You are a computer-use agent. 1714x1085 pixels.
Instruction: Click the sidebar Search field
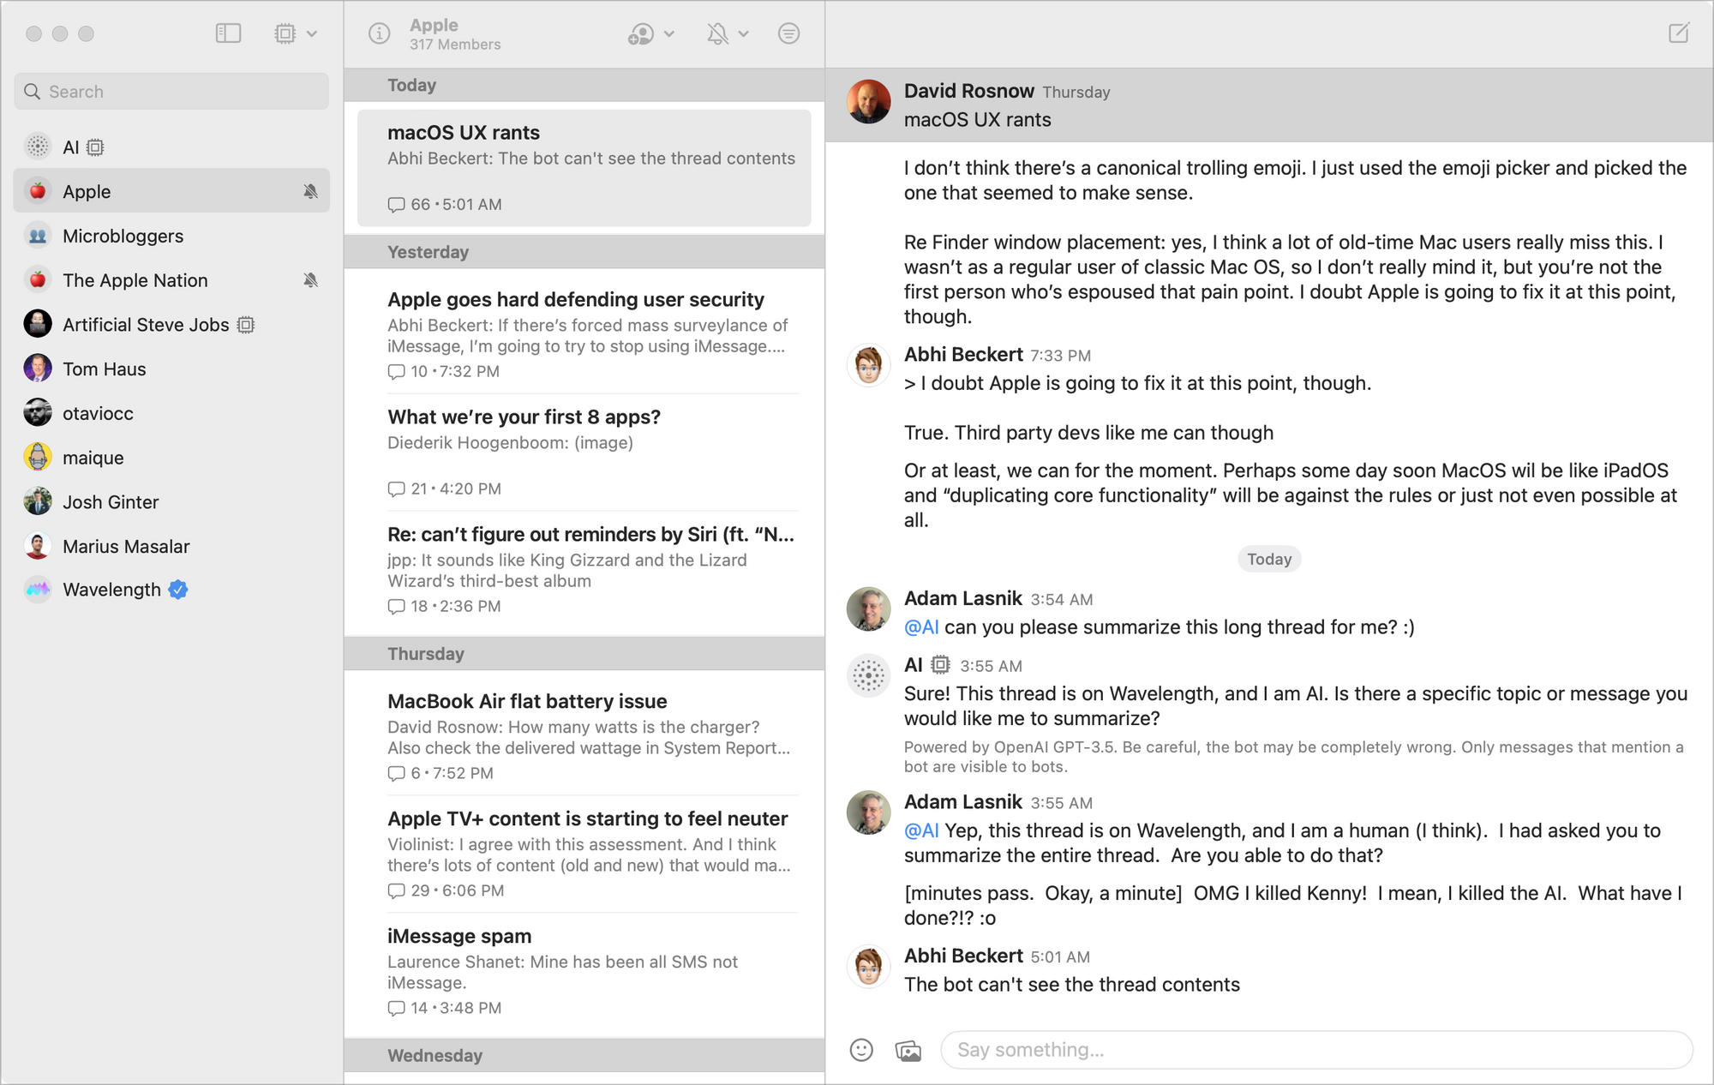(171, 92)
